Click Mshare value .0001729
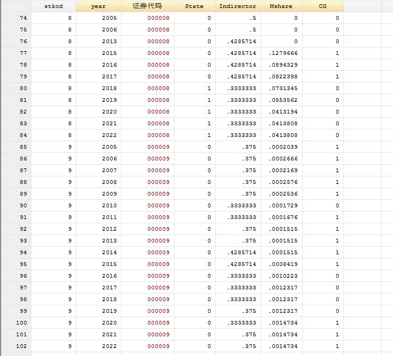This screenshot has height=356, width=393. 281,206
